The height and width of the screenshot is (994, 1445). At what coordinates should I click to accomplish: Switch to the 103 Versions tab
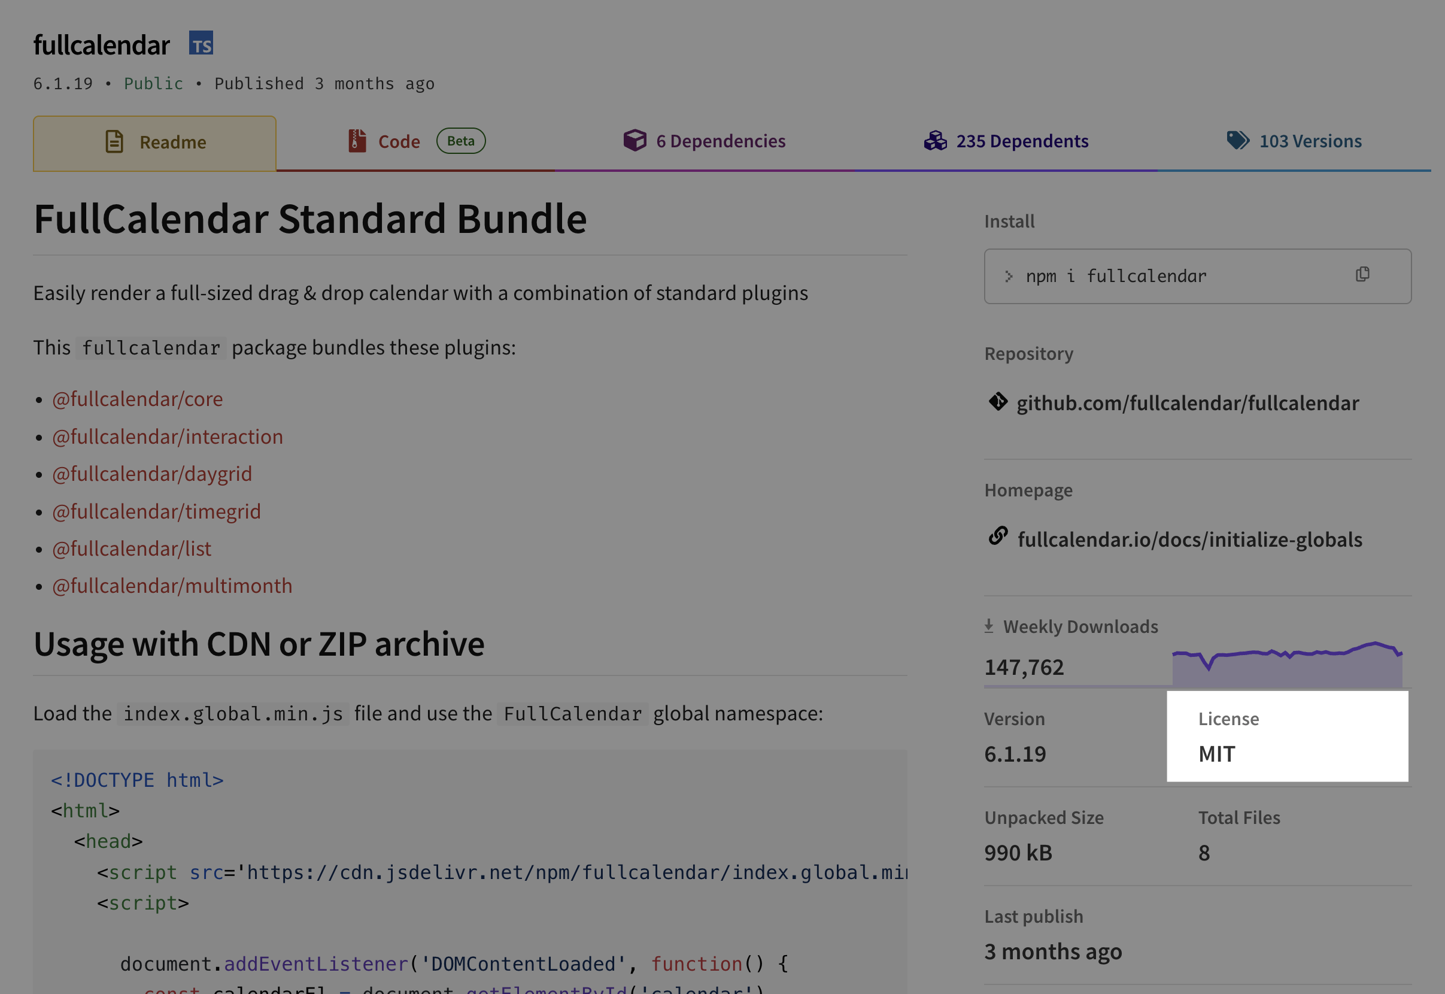1310,141
